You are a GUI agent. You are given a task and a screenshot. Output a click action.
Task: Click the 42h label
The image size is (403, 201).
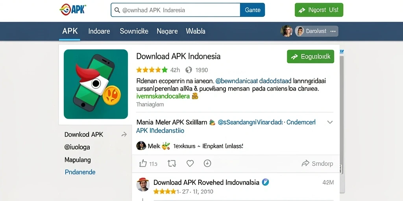point(175,70)
